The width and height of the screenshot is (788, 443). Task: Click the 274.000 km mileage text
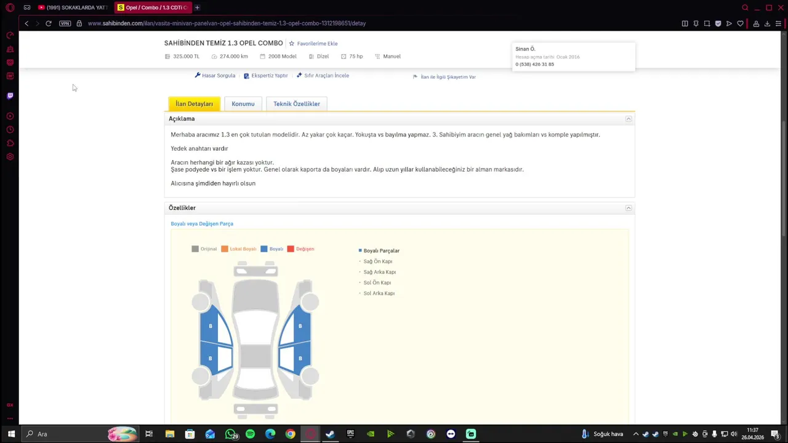coord(234,57)
